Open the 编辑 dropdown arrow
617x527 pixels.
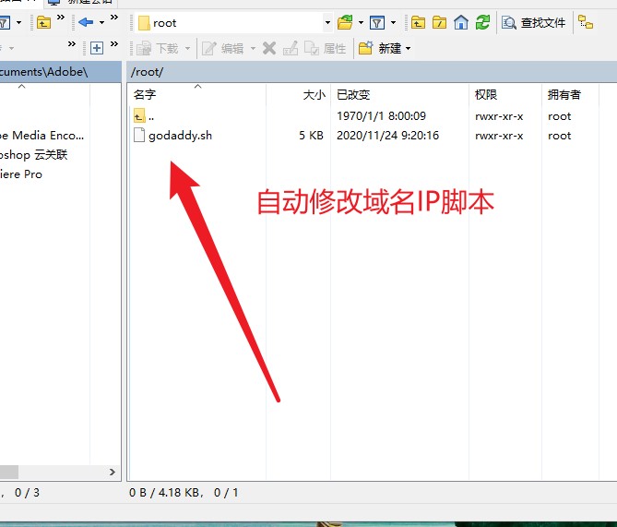point(253,48)
